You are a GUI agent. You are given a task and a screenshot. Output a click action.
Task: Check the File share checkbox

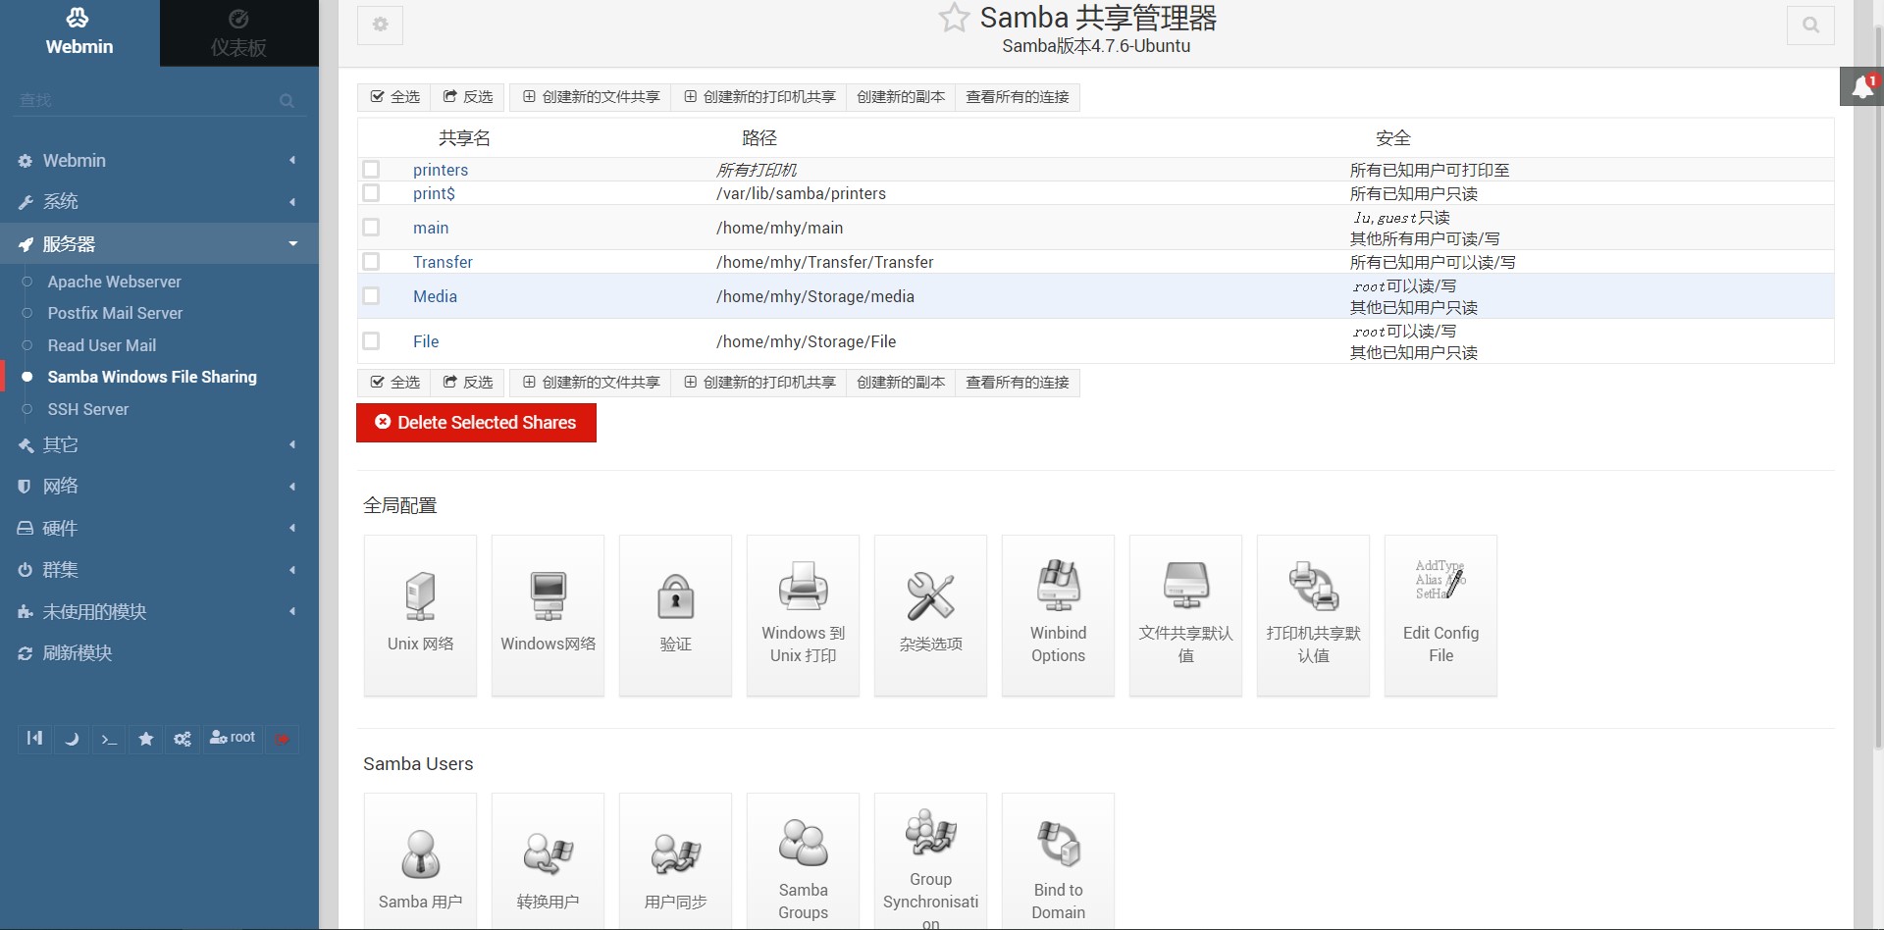371,340
